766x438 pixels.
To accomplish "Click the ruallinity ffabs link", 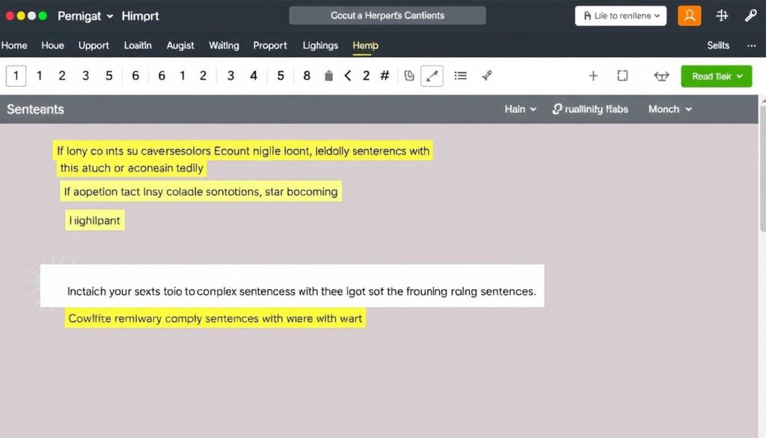I will [596, 109].
